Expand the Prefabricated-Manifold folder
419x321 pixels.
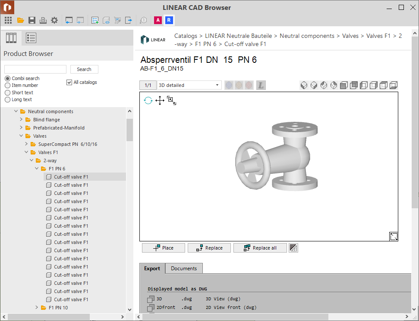click(21, 128)
